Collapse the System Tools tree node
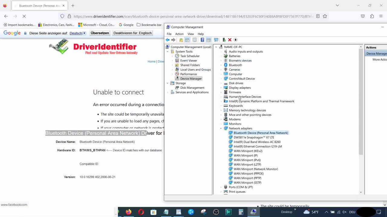The image size is (387, 217). point(167,52)
